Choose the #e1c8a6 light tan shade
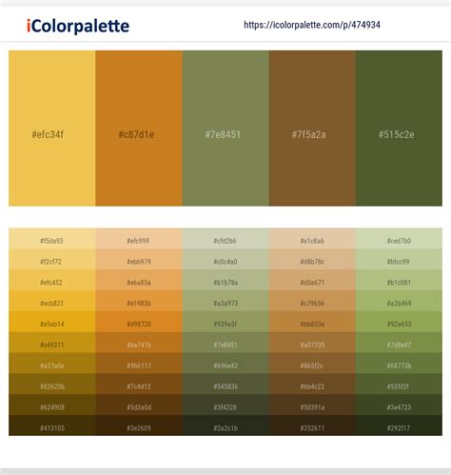Viewport: 451px width, 475px height. (x=312, y=239)
